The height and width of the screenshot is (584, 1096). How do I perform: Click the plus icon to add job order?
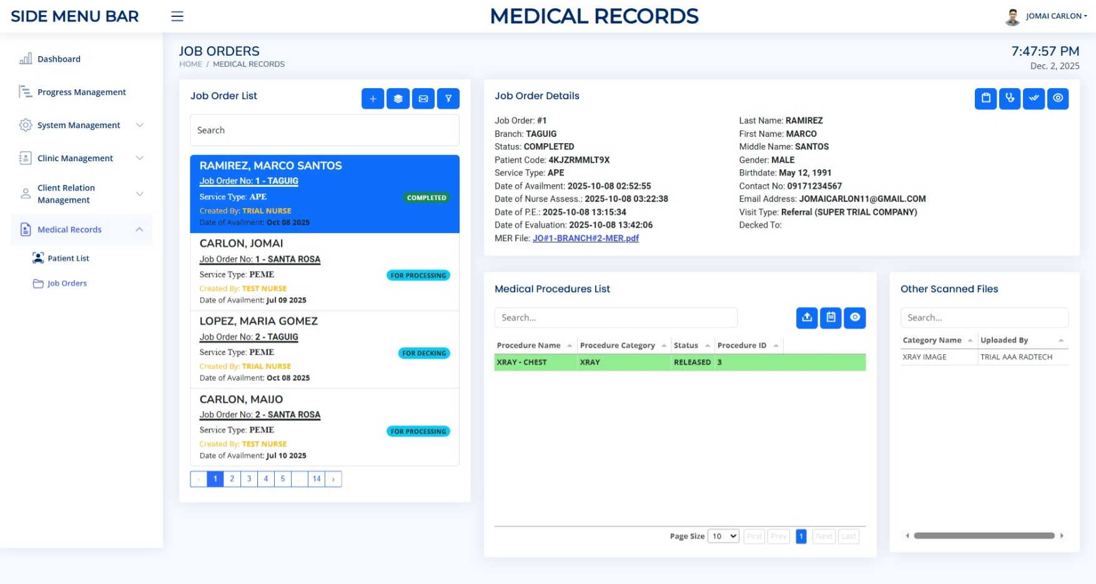pyautogui.click(x=372, y=99)
